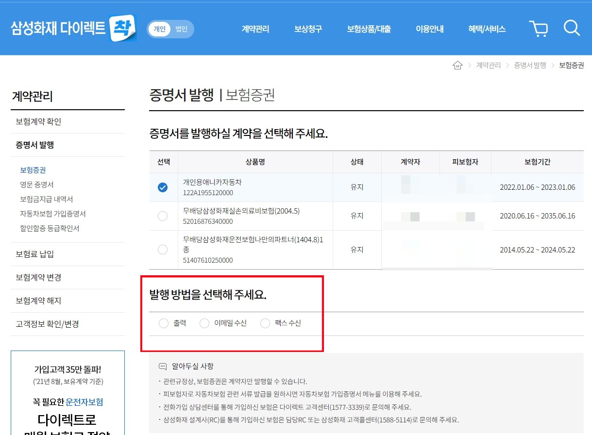Click the 알아두실 사항 speech bubble icon

[x=163, y=367]
